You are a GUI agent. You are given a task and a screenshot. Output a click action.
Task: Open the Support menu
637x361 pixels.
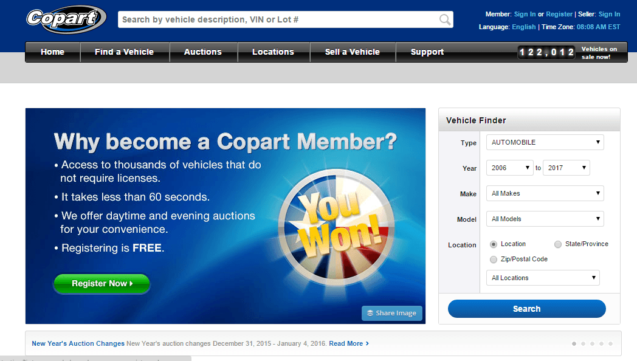pyautogui.click(x=427, y=52)
